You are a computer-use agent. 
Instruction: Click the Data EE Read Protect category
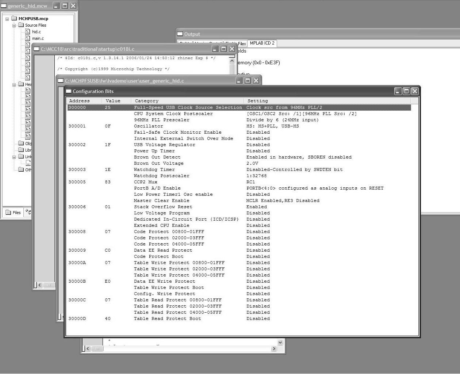[x=163, y=250]
